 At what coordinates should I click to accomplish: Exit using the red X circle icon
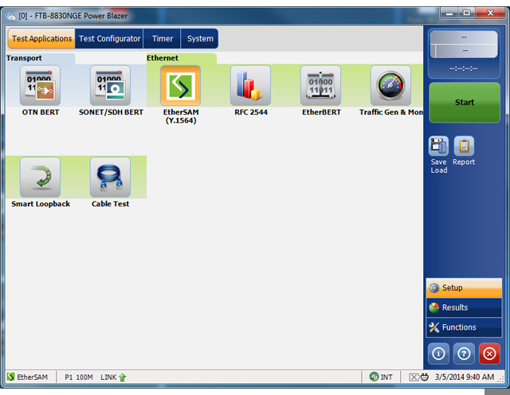pos(489,354)
